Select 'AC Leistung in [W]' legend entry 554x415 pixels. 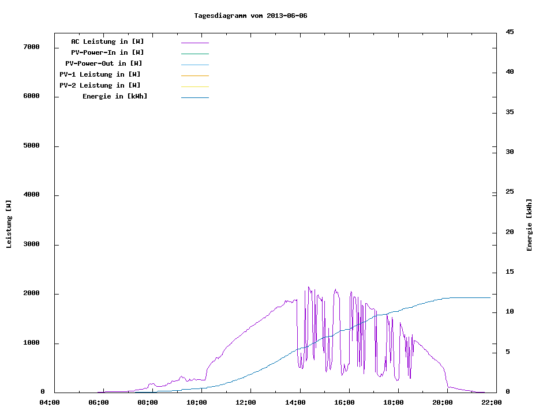coord(107,41)
